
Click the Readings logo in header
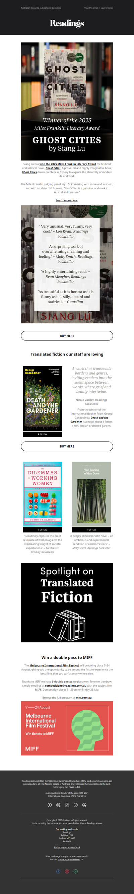coord(67,23)
